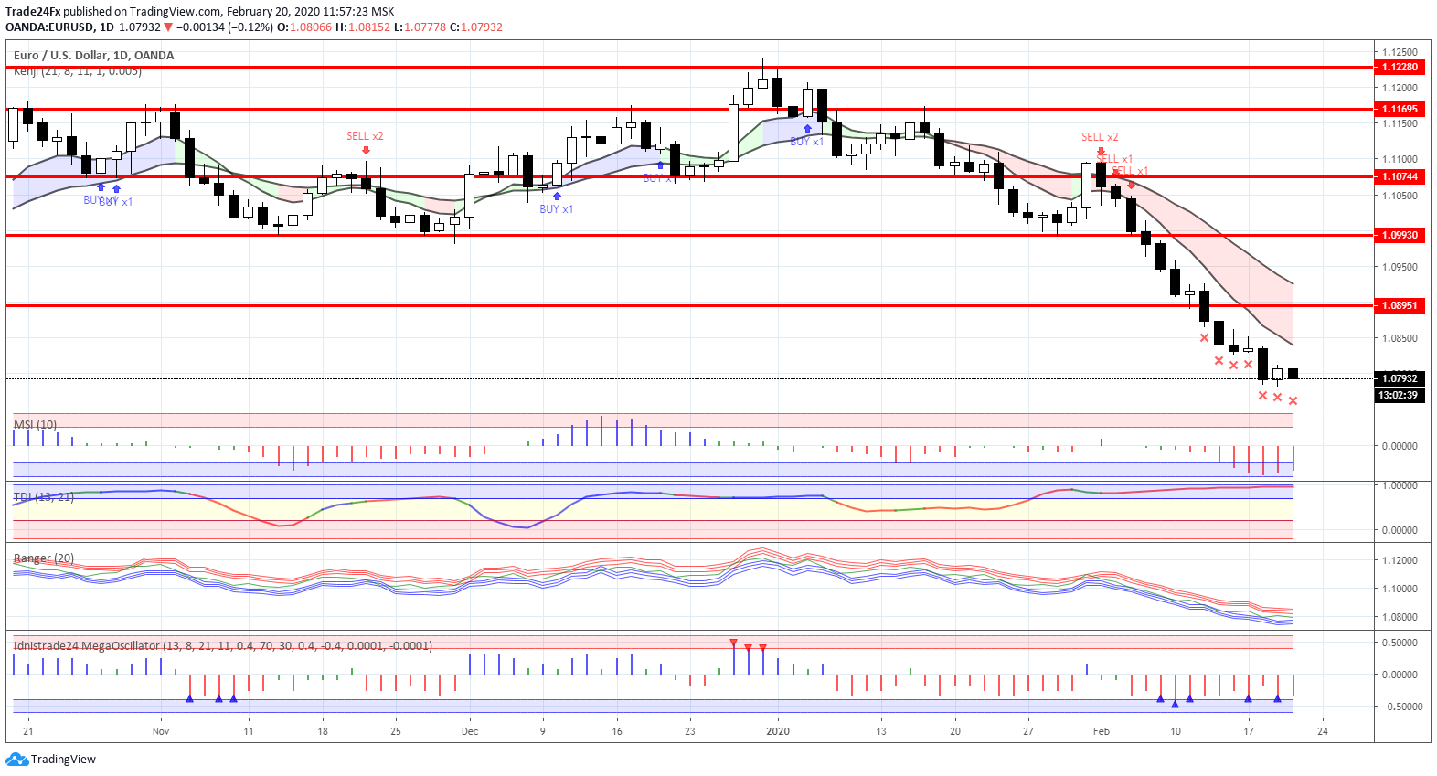Click the header low value L:1.07778
Image resolution: width=1437 pixels, height=776 pixels.
[420, 27]
